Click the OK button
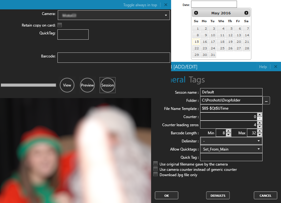The height and width of the screenshot is (203, 281). (x=166, y=196)
